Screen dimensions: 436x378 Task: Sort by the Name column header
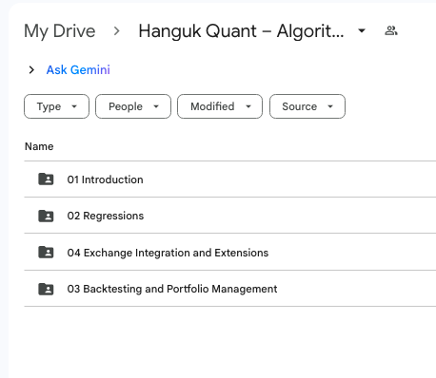coord(39,146)
